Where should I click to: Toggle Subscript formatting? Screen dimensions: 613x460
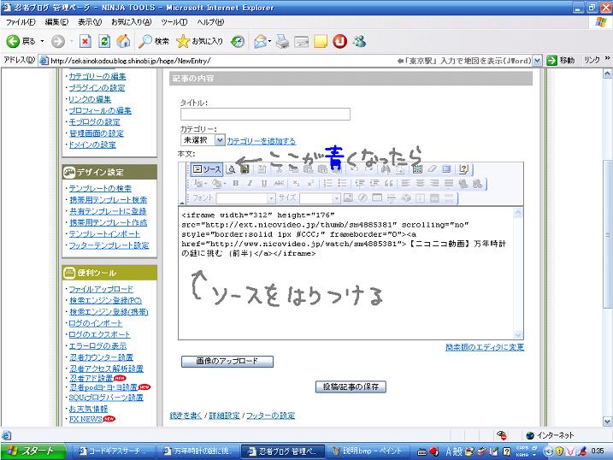(x=296, y=183)
